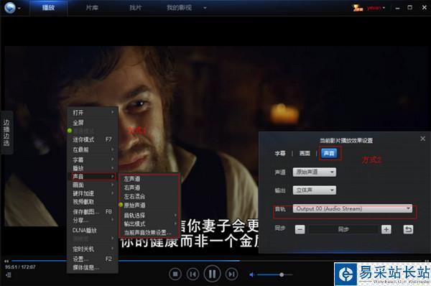Viewport: 431px width, 286px height.
Task: Open the 边播边选 side panel tab
Action: click(6, 132)
